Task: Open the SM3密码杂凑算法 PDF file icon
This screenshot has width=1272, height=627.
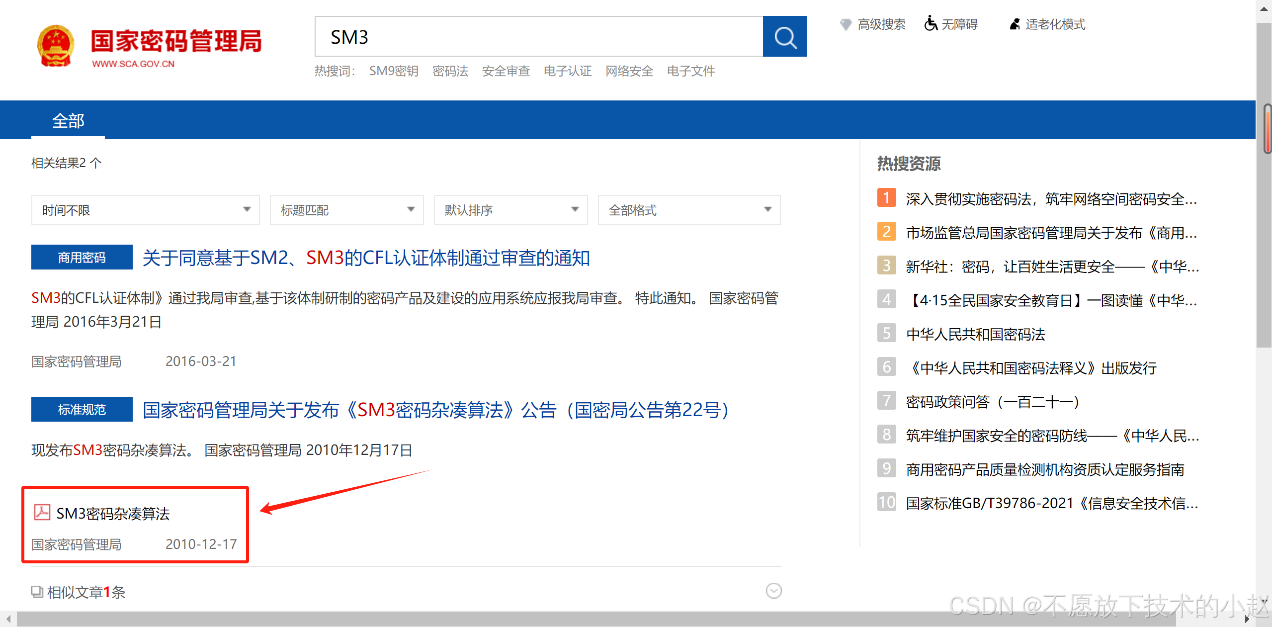Action: 42,512
